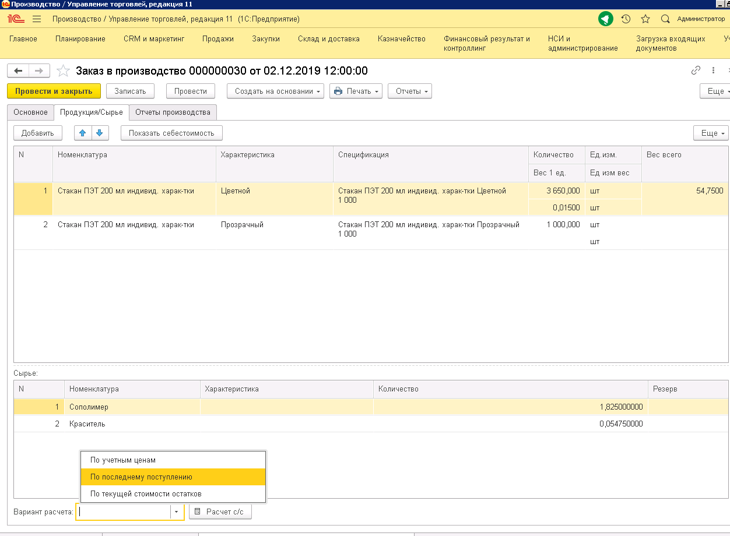Open the 'Казначейство' section

coord(402,39)
